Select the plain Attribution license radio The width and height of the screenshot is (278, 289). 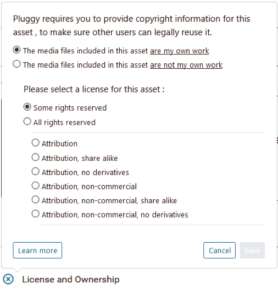36,143
